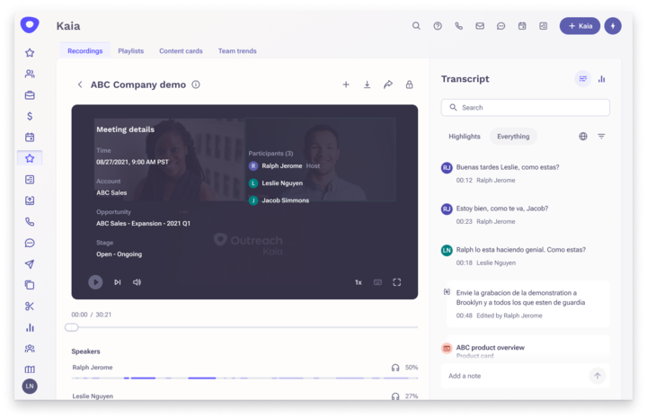647x418 pixels.
Task: Select the Highlights filter
Action: tap(465, 137)
